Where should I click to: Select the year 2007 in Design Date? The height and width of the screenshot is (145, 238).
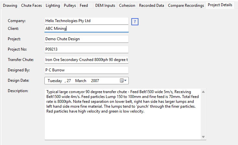click(95, 81)
